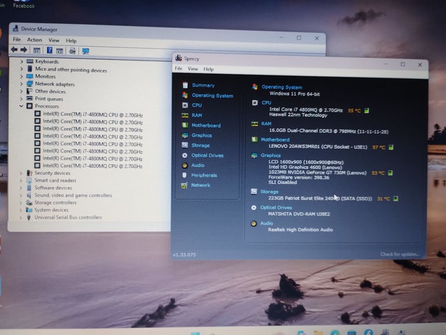Open Motherboard section in Speccy sidebar

coord(206,125)
